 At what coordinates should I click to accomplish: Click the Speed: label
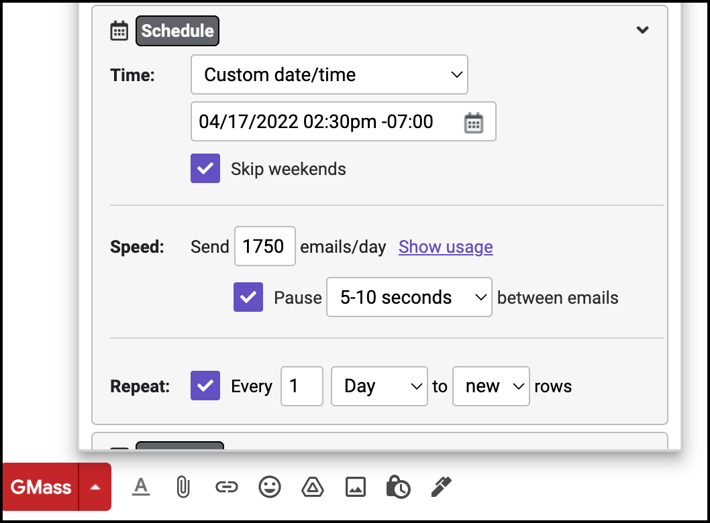tap(137, 247)
